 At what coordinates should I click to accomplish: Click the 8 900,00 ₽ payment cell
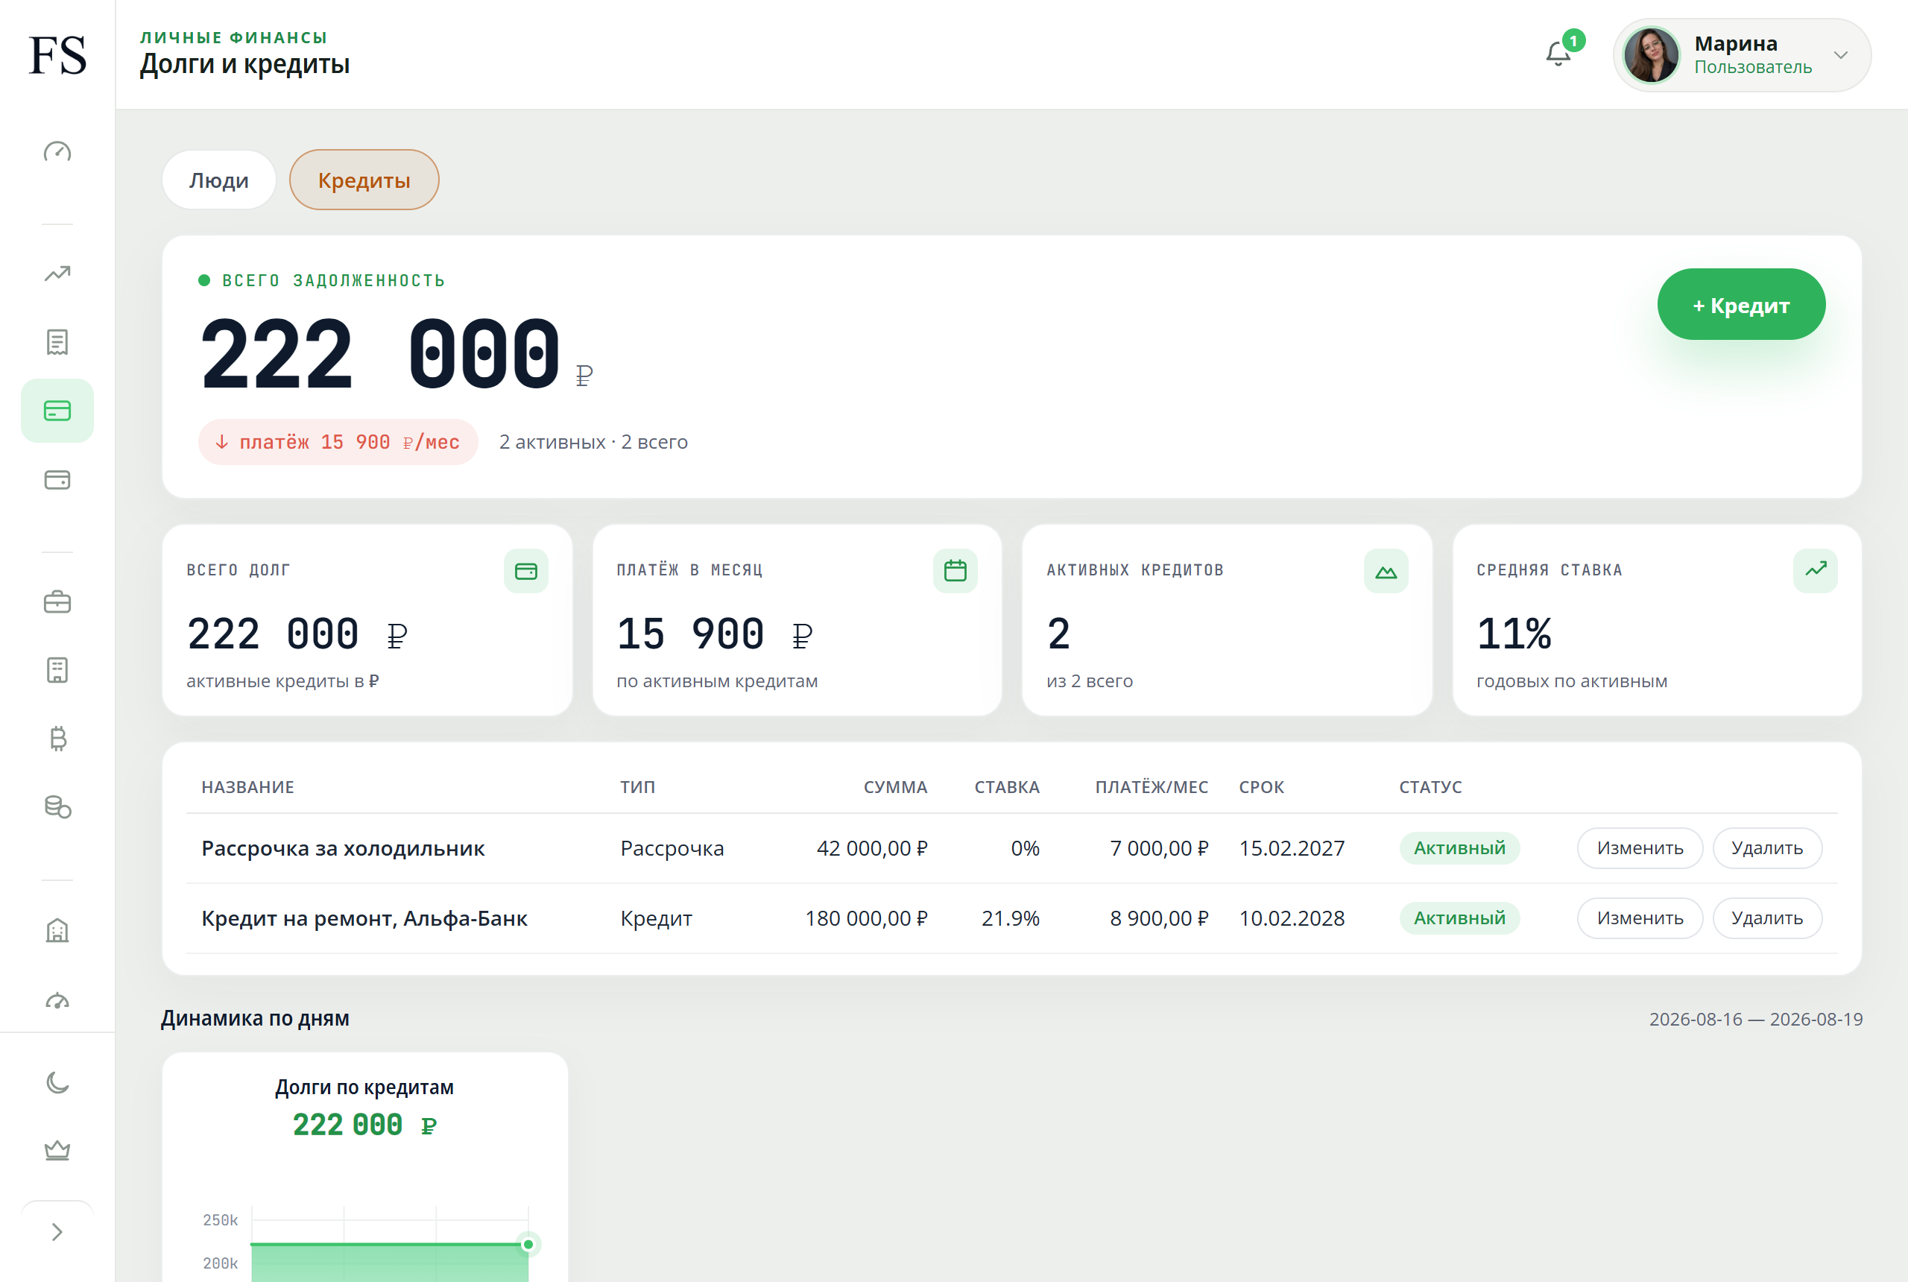(1158, 919)
